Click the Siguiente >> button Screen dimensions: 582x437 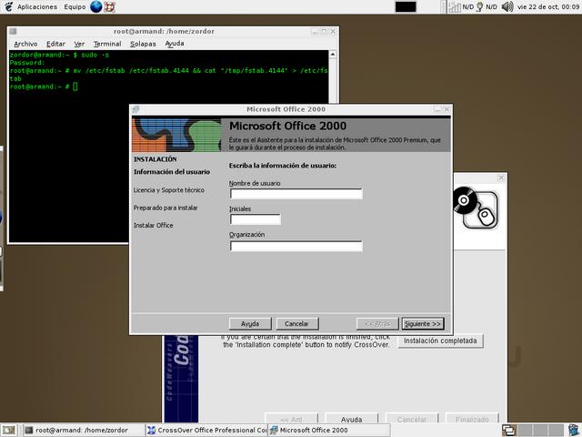click(422, 324)
